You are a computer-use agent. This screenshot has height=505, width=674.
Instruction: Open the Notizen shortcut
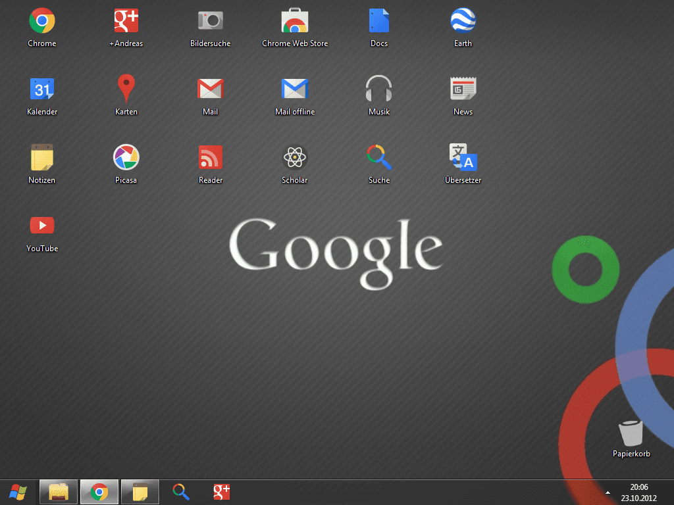(41, 158)
